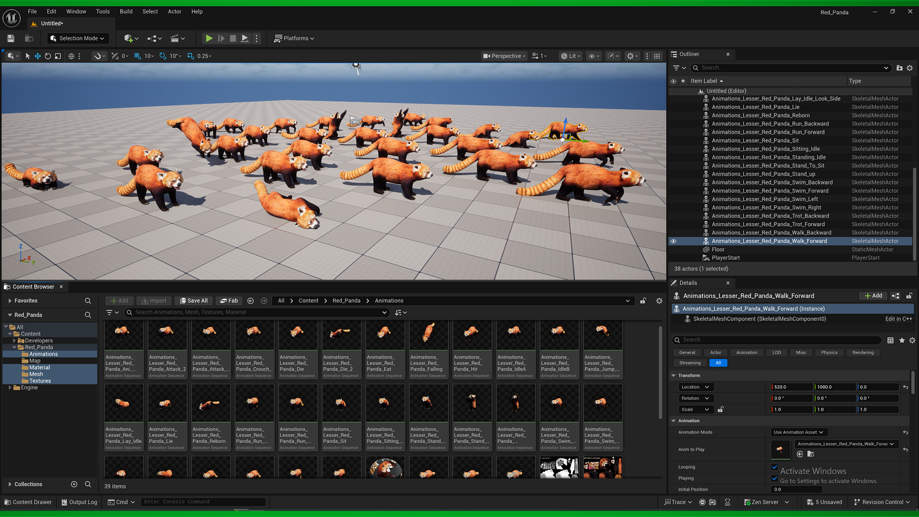Click Edit in C++ link
Viewport: 919px width, 517px height.
point(898,319)
